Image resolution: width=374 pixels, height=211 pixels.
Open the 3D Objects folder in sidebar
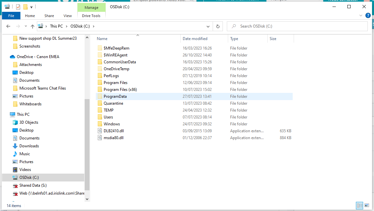29,122
